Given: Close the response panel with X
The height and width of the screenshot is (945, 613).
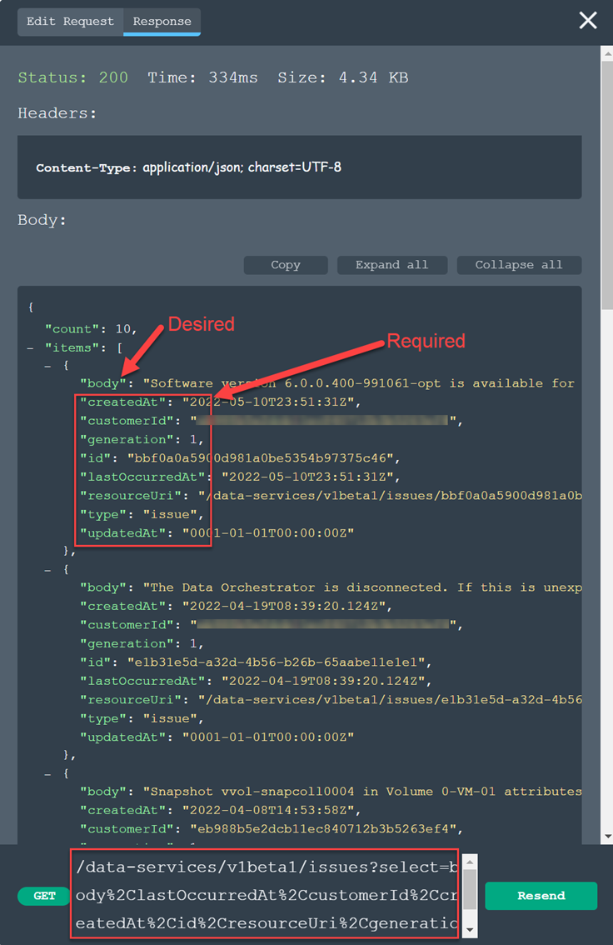Looking at the screenshot, I should coord(588,21).
